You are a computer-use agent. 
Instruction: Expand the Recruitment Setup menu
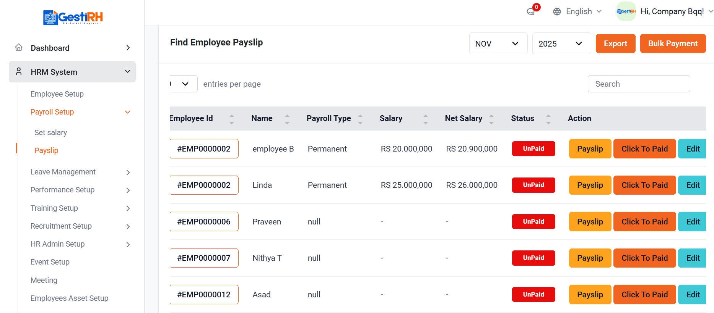[128, 226]
